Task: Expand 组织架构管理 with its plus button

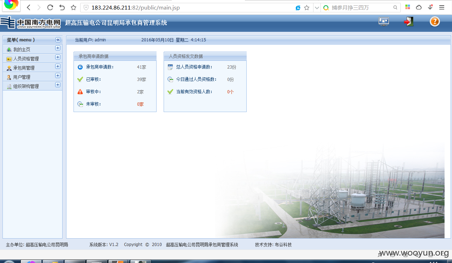Action: click(x=58, y=85)
